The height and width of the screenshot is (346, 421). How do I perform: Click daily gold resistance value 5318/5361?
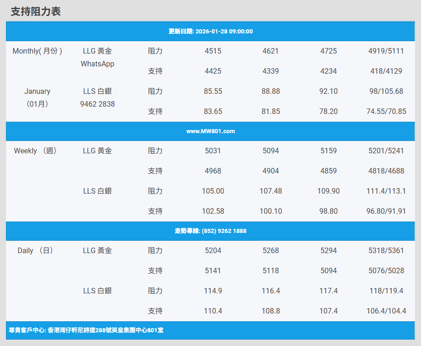click(386, 251)
